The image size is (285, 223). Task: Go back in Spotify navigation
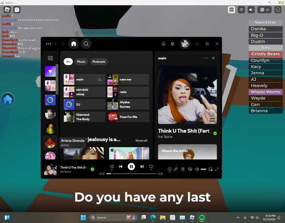click(x=56, y=44)
